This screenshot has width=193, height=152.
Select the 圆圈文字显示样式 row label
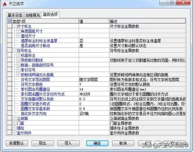pos(36,104)
